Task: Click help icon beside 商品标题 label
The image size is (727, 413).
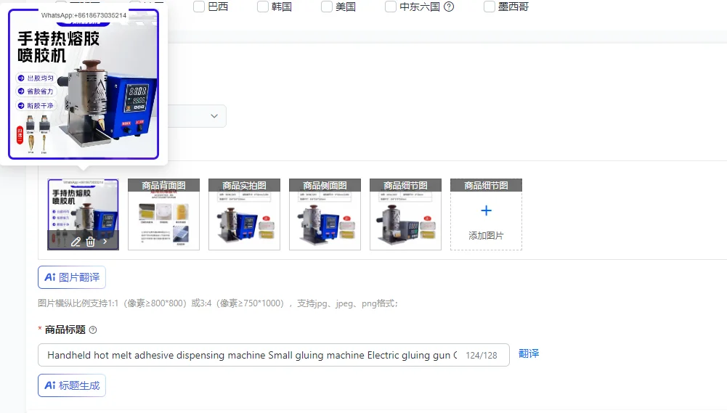Action: (x=93, y=330)
